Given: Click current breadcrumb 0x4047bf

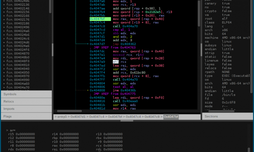Looking at the screenshot, I should click(x=171, y=117).
